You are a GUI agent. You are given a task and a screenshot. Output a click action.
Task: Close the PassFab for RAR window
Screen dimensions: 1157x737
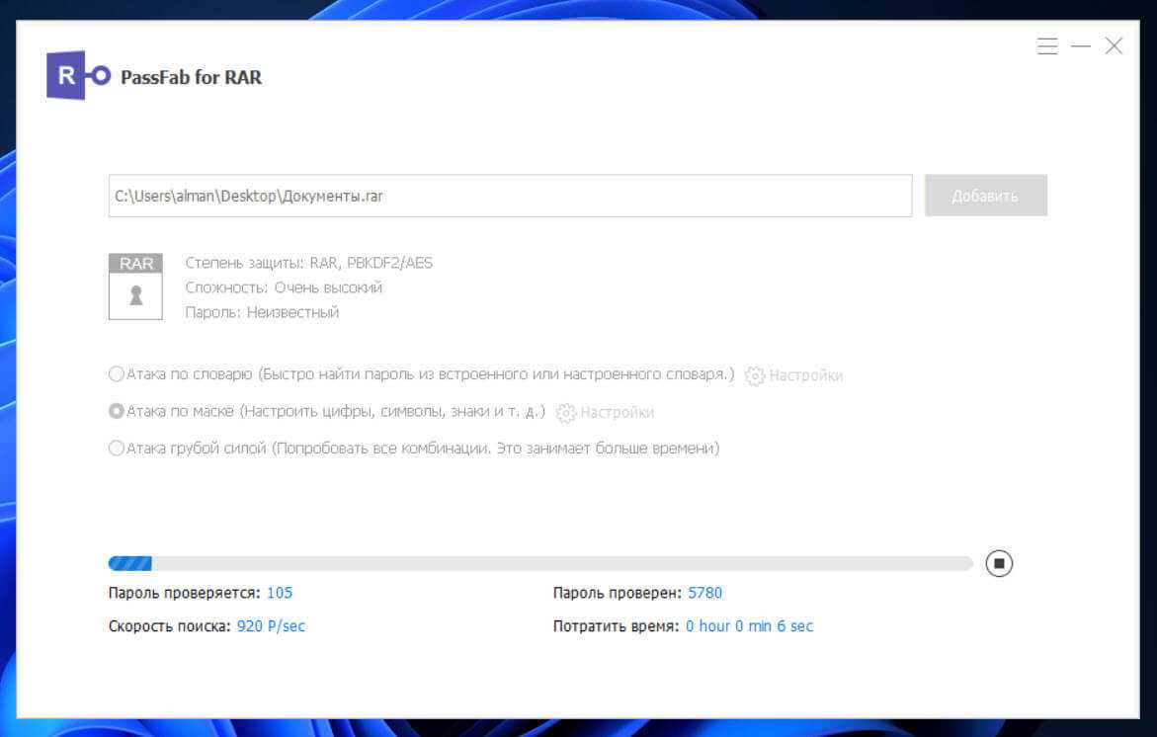point(1114,46)
